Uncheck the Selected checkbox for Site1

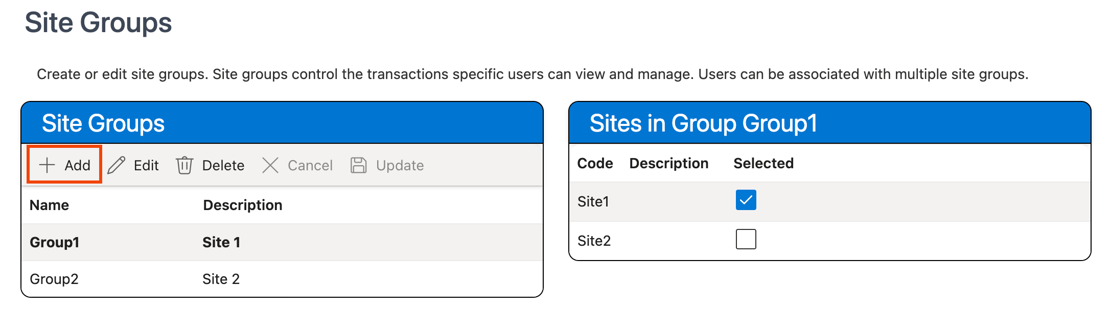(746, 200)
